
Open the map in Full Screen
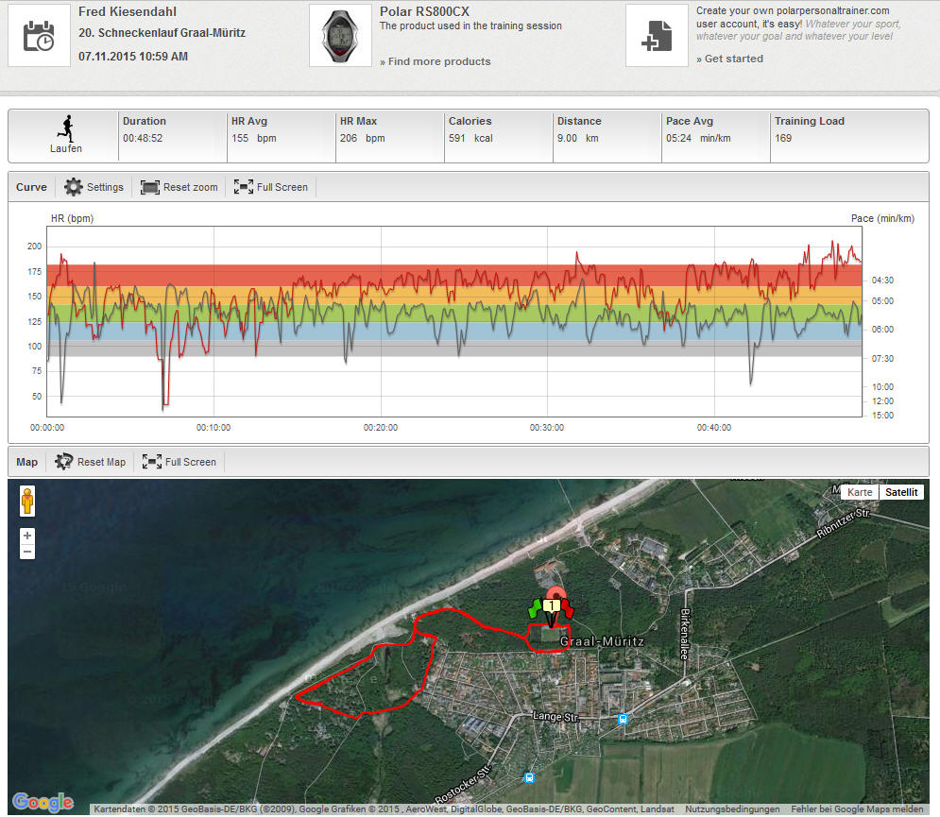[x=179, y=462]
